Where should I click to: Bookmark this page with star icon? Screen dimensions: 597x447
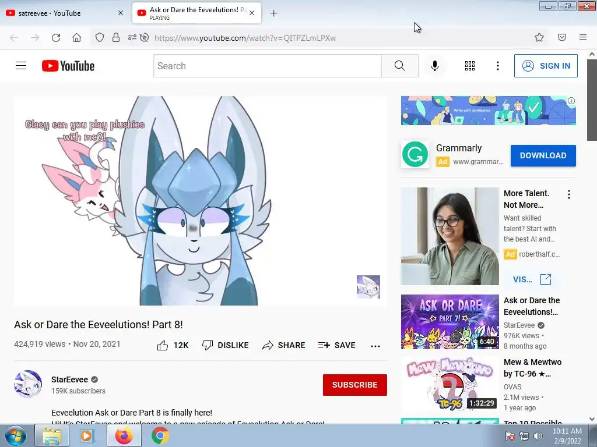coord(539,37)
